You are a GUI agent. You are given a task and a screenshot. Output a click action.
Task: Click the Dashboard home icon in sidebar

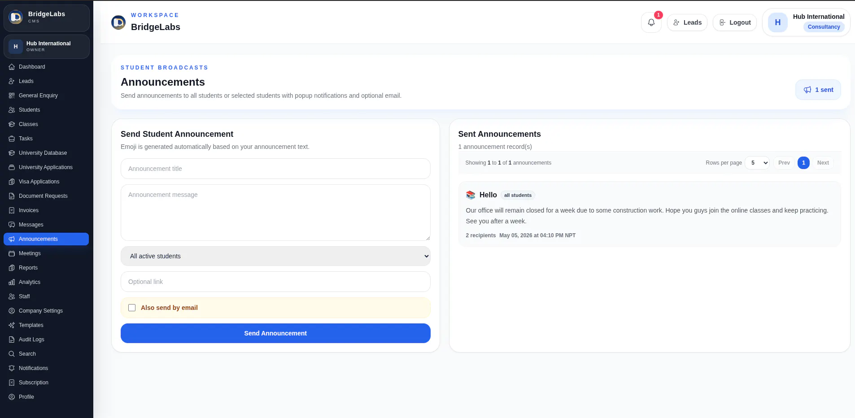point(12,67)
